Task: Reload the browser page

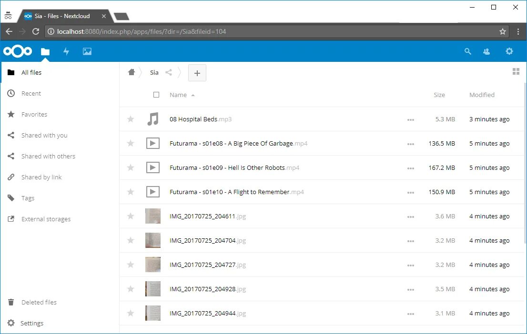Action: pos(36,31)
